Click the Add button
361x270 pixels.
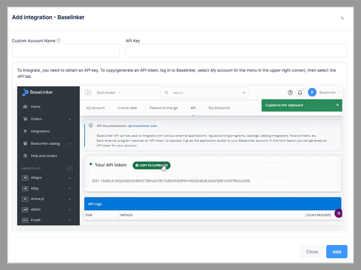336,252
